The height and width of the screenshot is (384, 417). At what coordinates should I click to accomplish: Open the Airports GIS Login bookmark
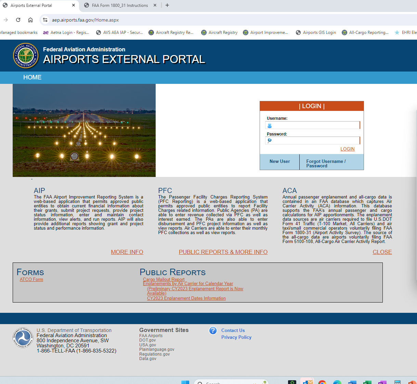point(316,33)
